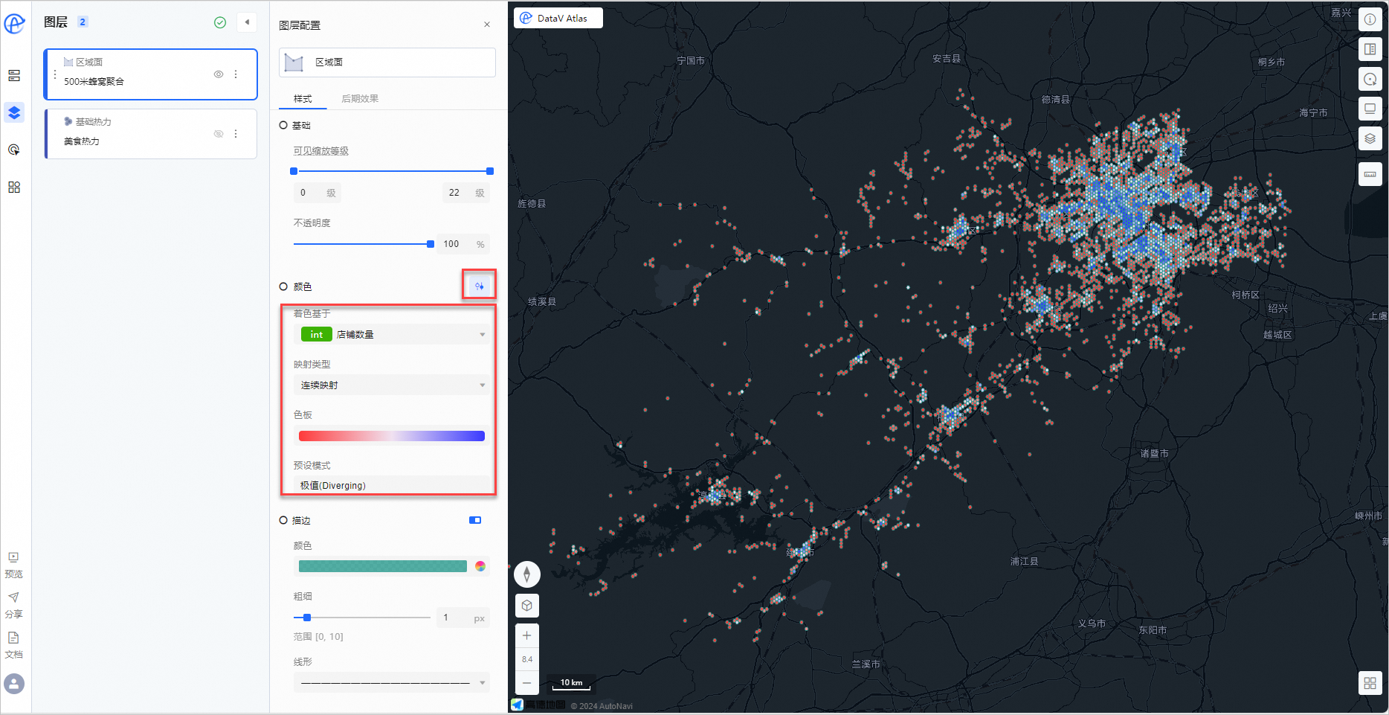Click the green saved status check icon
This screenshot has width=1389, height=715.
tap(220, 22)
